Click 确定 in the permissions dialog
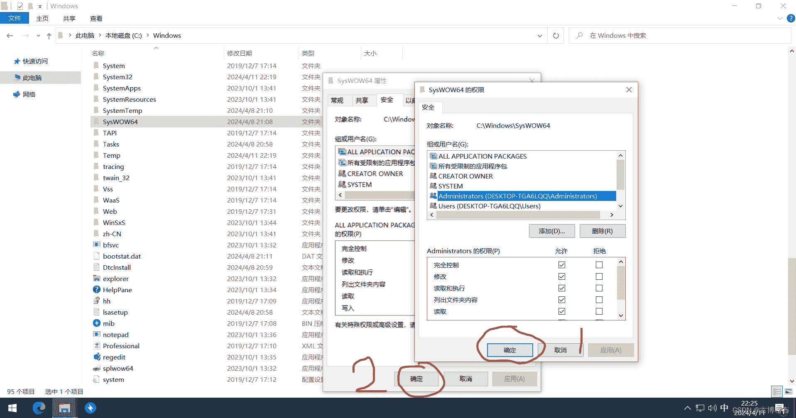The width and height of the screenshot is (796, 418). pyautogui.click(x=509, y=350)
